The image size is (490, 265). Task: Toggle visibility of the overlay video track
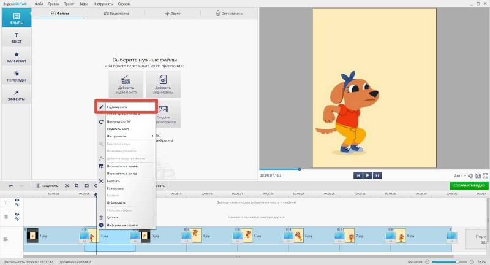(17, 214)
